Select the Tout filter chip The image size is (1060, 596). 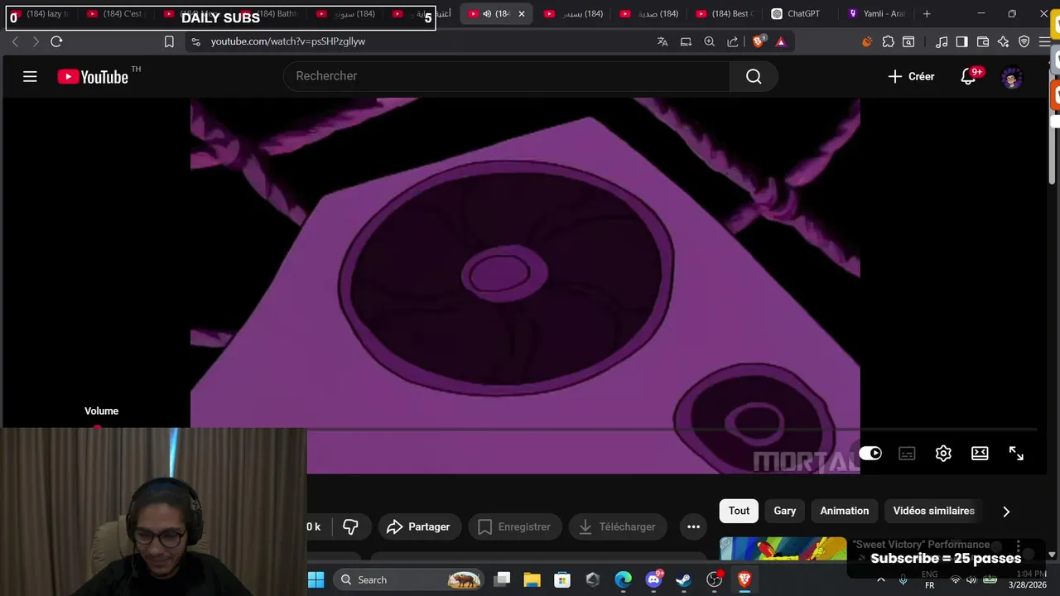coord(739,511)
